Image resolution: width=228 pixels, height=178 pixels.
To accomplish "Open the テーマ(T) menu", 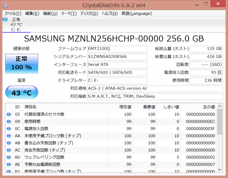I will pyautogui.click(x=69, y=13).
